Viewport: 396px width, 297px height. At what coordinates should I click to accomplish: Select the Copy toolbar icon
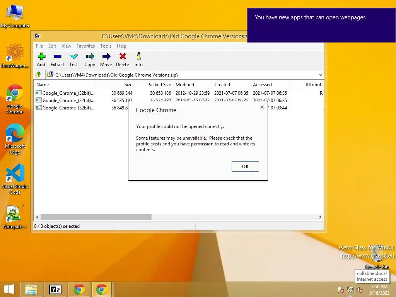(x=90, y=60)
